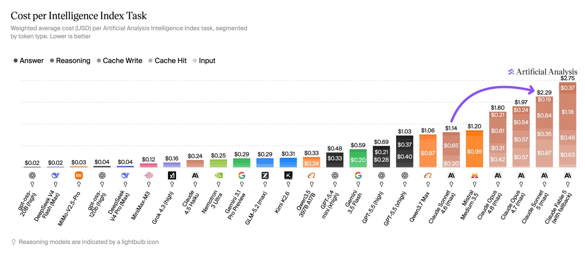Click the Xiaomi logo under MiMo-V2.5-Pro
Image resolution: width=585 pixels, height=253 pixels.
(x=79, y=176)
